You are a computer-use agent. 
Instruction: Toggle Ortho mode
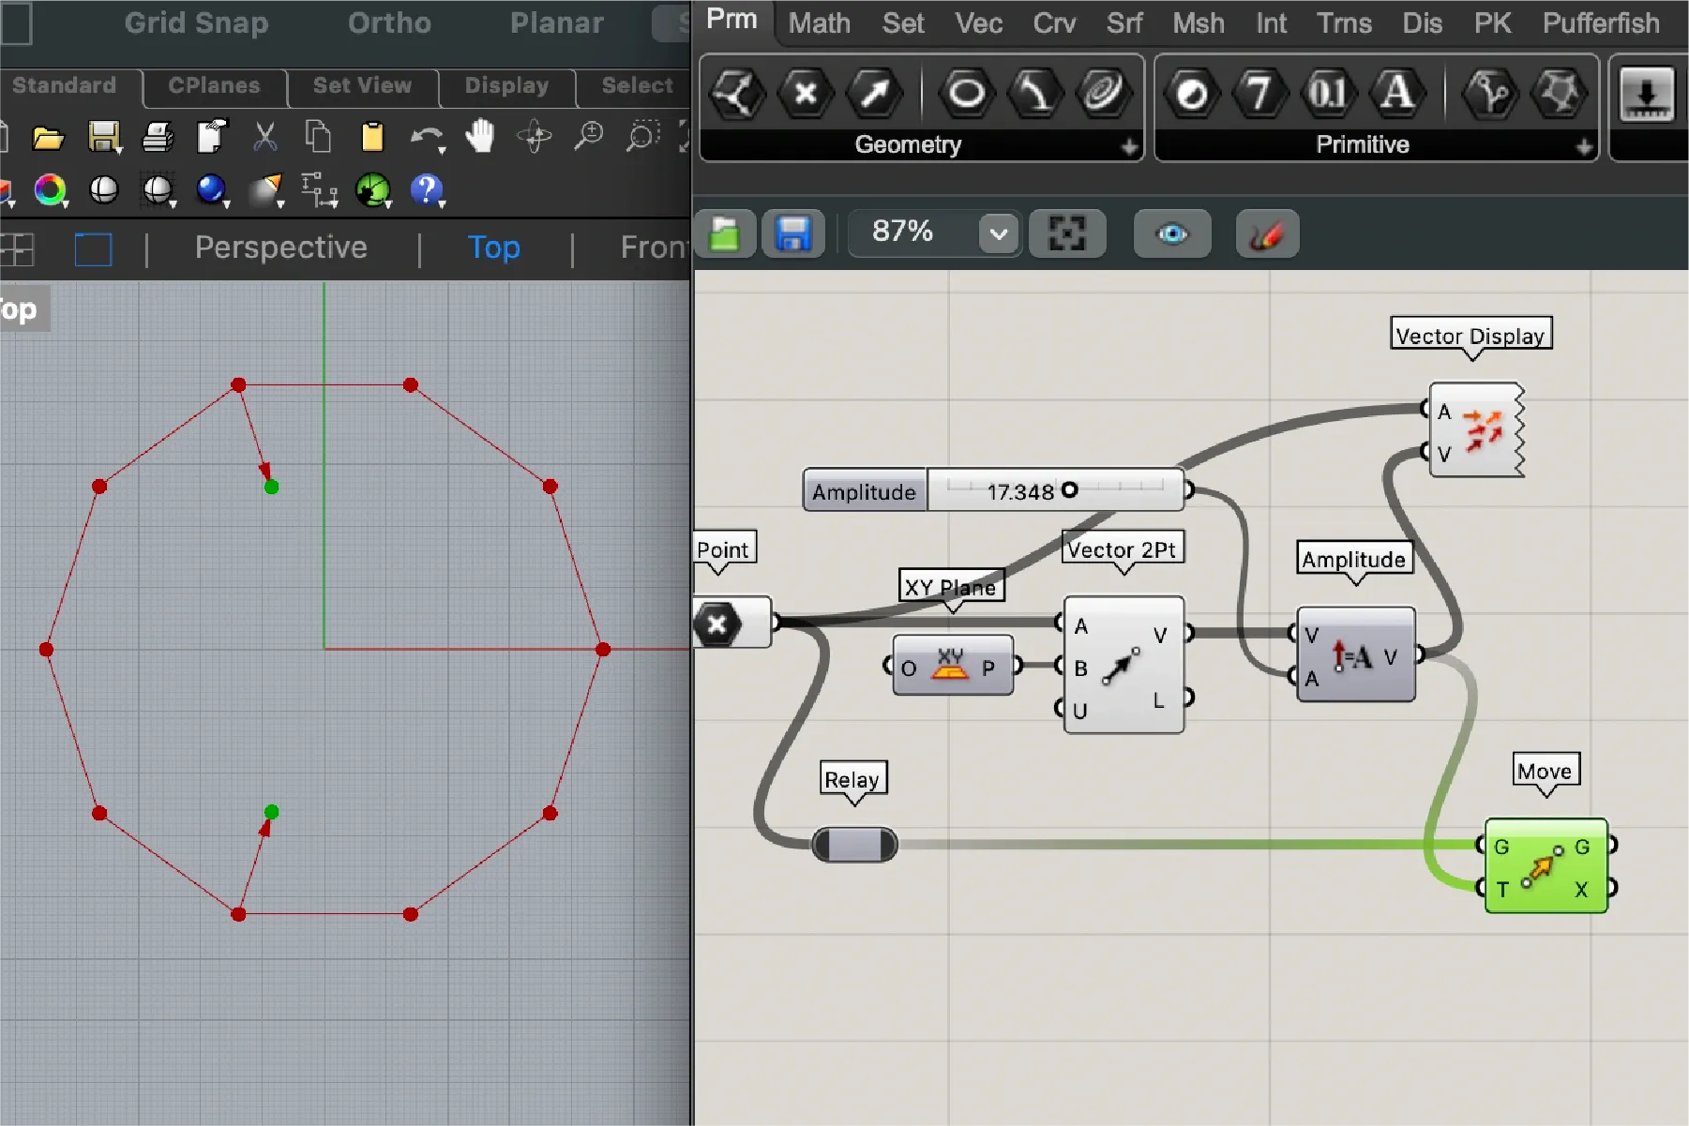pos(389,23)
